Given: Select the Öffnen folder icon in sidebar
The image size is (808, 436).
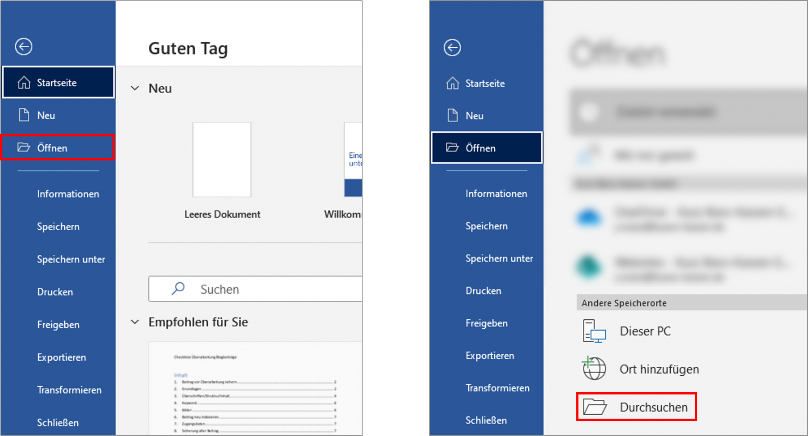Looking at the screenshot, I should (x=24, y=147).
